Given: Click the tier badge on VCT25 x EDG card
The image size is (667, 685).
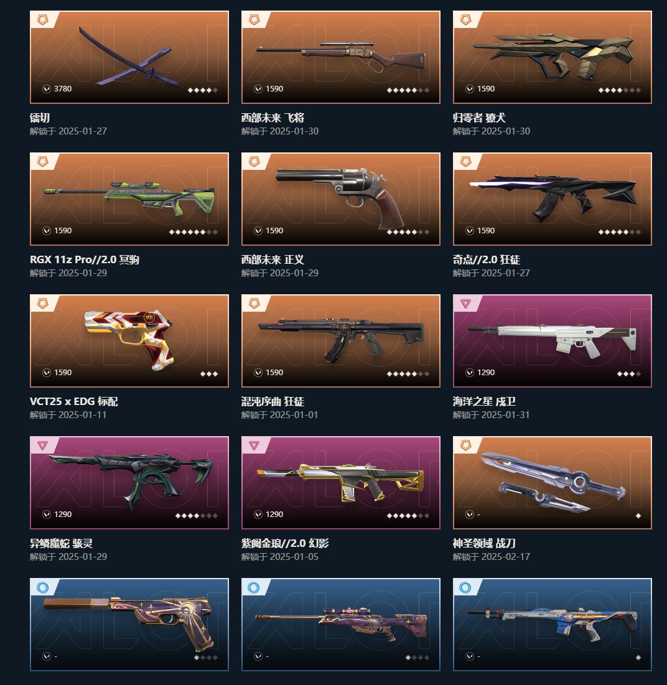Looking at the screenshot, I should 42,303.
